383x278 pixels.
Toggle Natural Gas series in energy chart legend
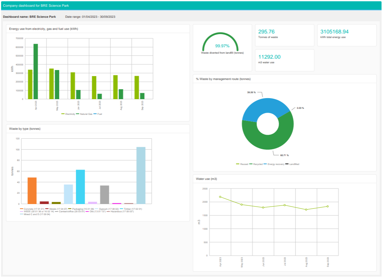[x=84, y=114]
